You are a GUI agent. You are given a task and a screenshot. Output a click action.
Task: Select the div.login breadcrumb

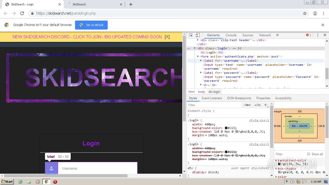214,92
